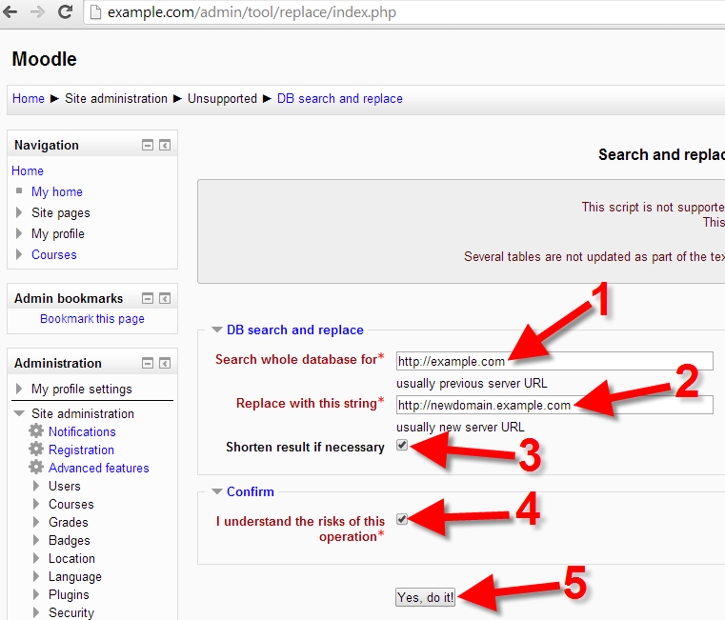Expand Security under Site administration

(x=36, y=612)
